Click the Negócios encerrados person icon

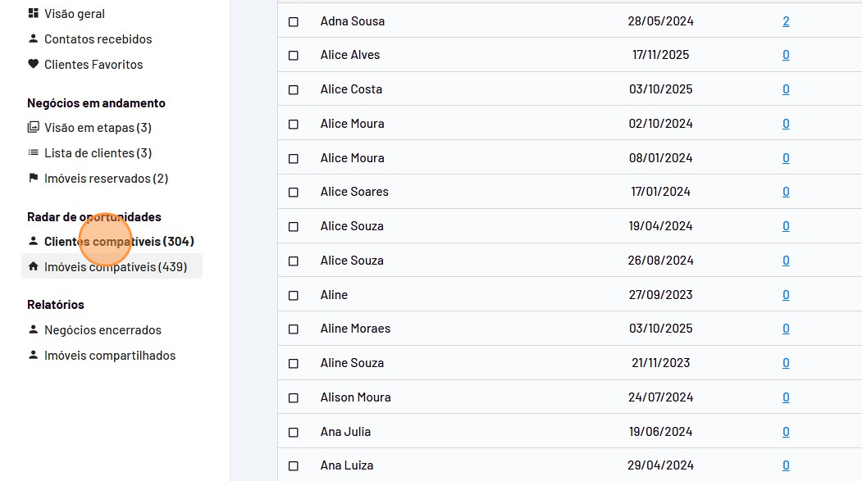pyautogui.click(x=33, y=329)
